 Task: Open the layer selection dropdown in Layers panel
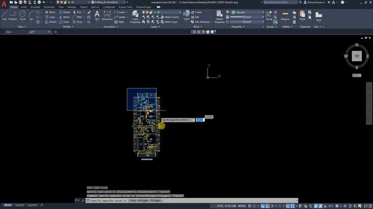point(162,12)
